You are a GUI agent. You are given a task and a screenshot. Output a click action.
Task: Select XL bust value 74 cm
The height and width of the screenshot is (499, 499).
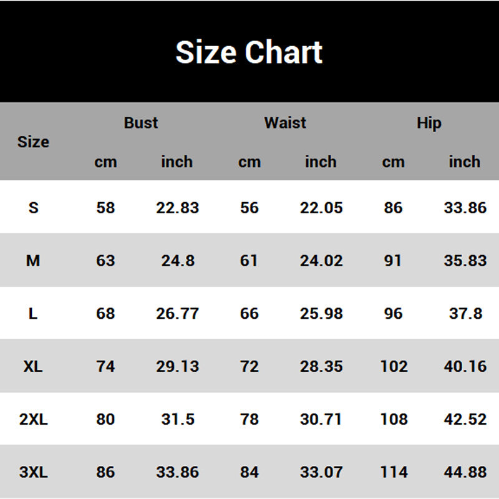(x=105, y=366)
